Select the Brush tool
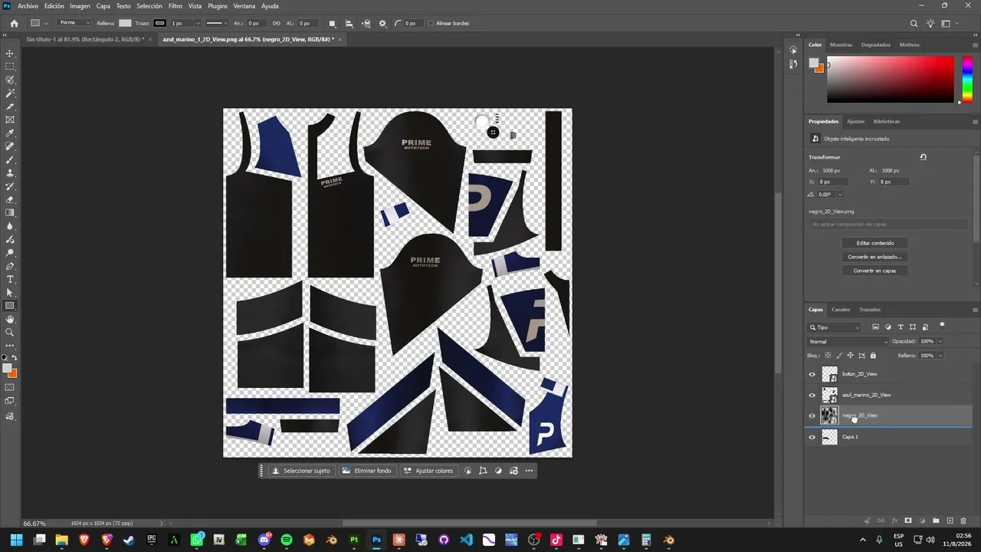 tap(10, 159)
